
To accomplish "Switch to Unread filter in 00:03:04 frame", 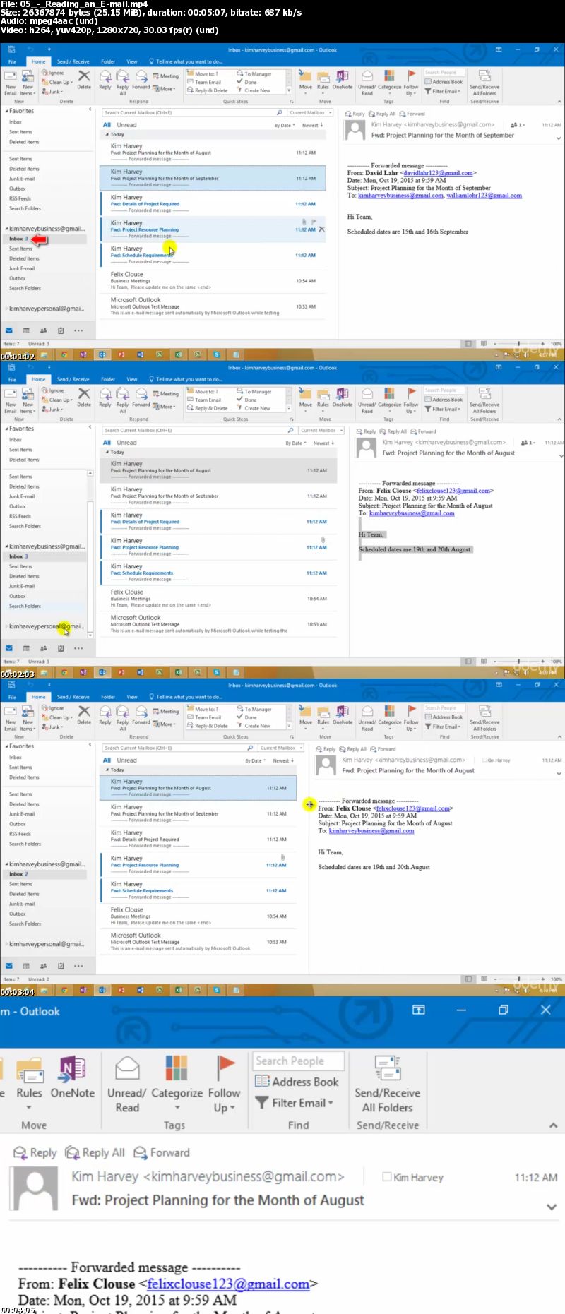I will [127, 760].
